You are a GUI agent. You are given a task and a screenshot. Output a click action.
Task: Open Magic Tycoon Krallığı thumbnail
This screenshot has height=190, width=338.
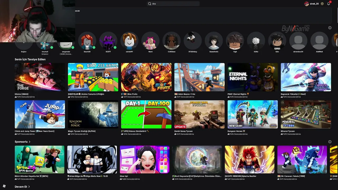[x=93, y=114]
